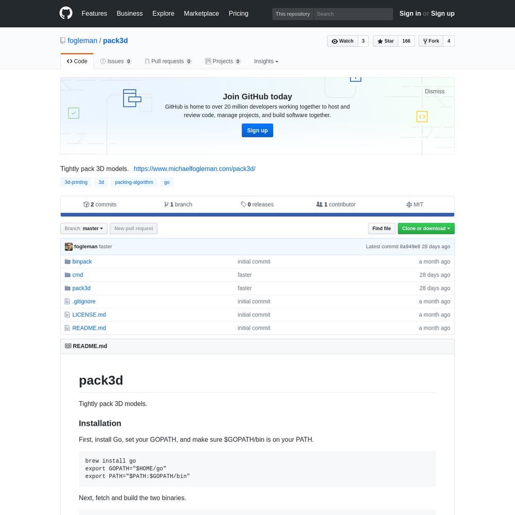Click the branch icon beside 1 branch
The width and height of the screenshot is (515, 515).
point(166,204)
